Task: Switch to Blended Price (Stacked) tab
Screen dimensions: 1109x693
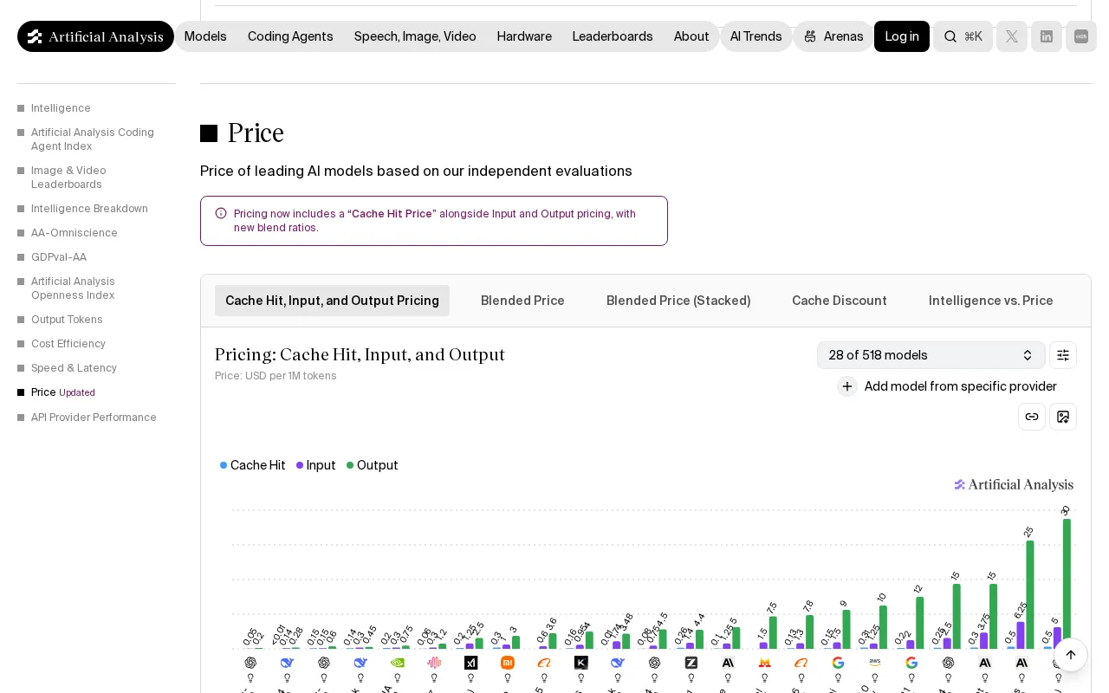Action: (678, 301)
